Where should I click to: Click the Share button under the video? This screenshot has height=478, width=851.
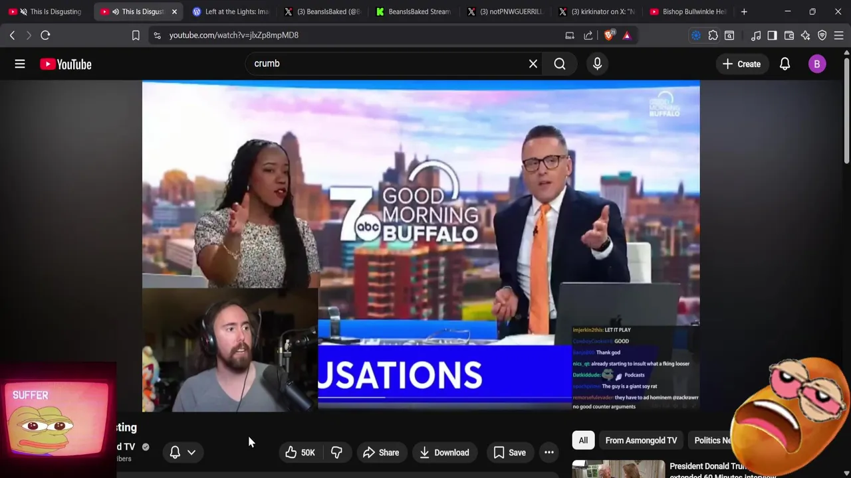(x=381, y=453)
